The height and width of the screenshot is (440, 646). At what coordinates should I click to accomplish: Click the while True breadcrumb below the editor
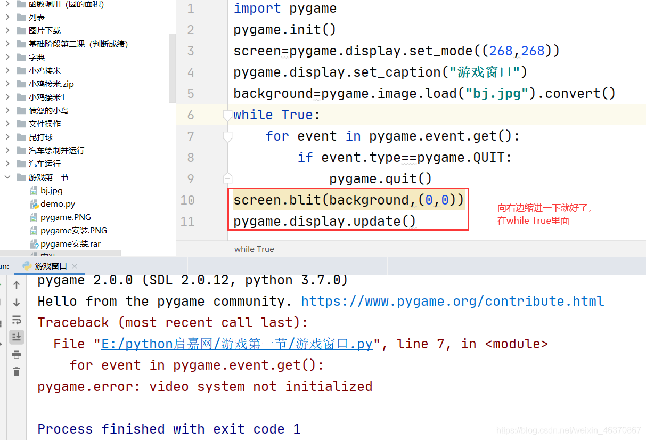pyautogui.click(x=254, y=249)
